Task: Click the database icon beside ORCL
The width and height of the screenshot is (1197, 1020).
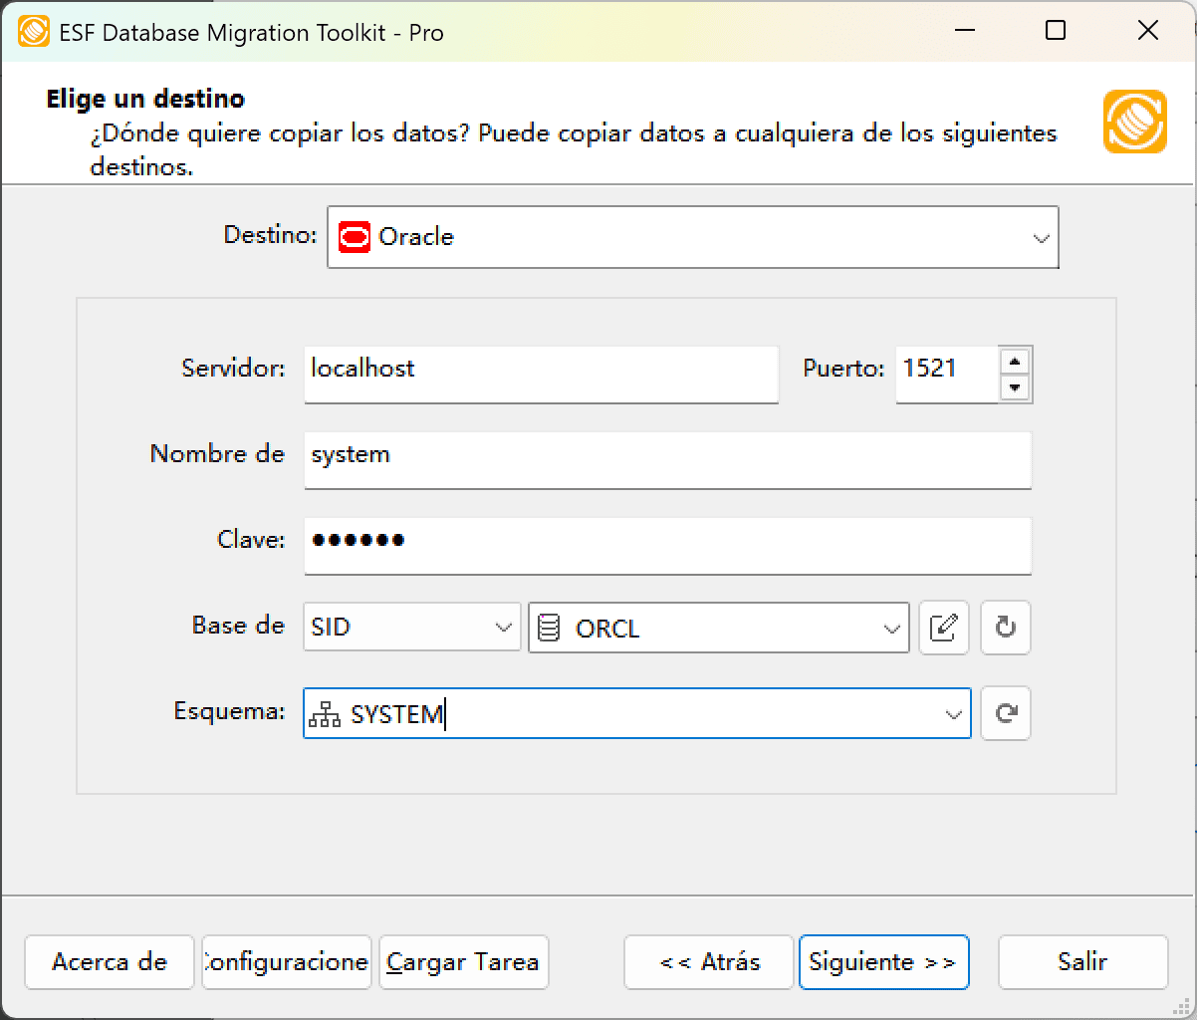Action: coord(550,628)
